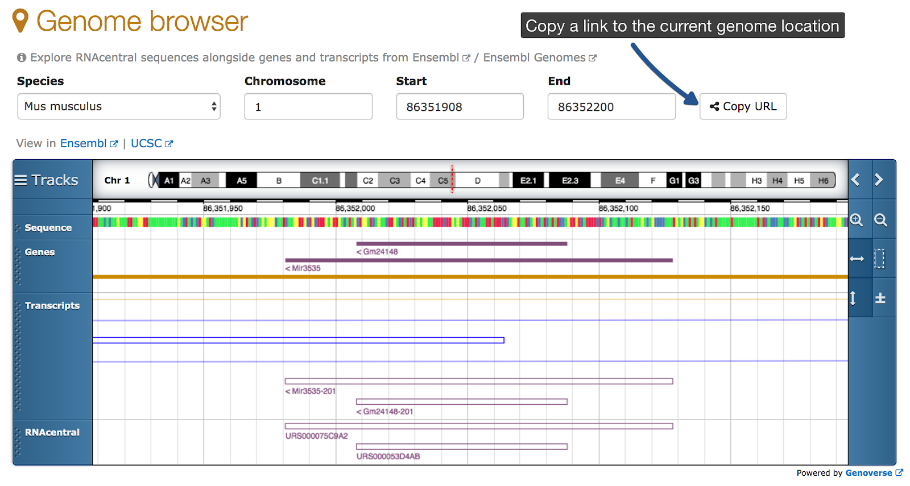
Task: Click chromosome band C1.1
Action: click(320, 181)
